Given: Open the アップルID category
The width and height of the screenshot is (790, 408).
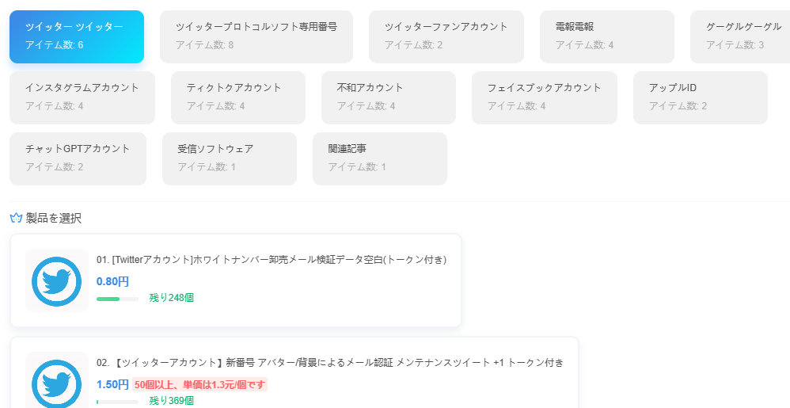Looking at the screenshot, I should 701,97.
